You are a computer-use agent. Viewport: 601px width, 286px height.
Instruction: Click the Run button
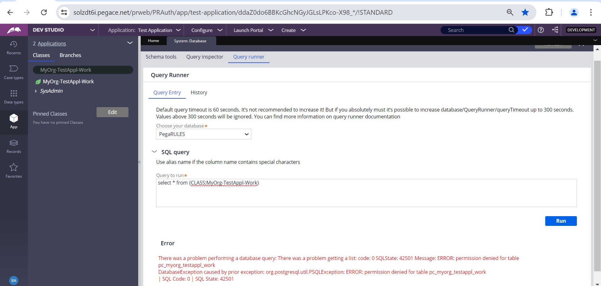click(x=561, y=221)
